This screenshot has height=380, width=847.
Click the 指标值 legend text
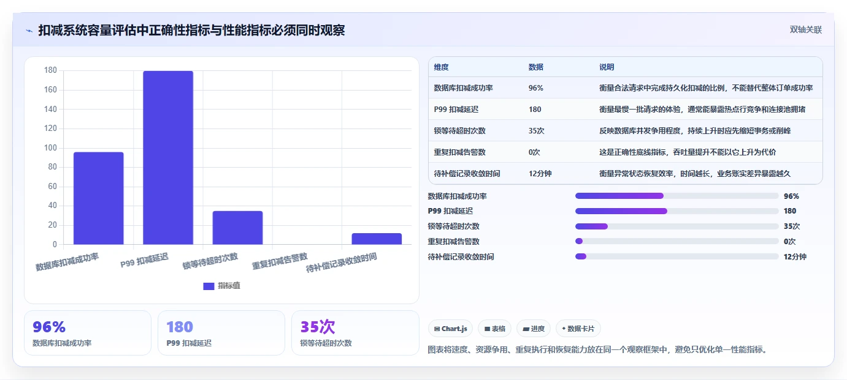(x=229, y=286)
